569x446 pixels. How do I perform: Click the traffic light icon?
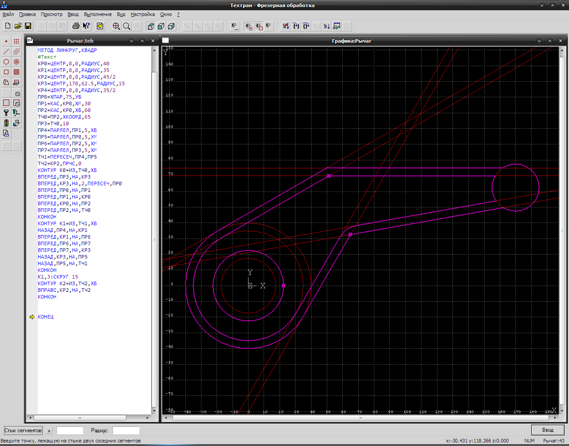(x=6, y=123)
